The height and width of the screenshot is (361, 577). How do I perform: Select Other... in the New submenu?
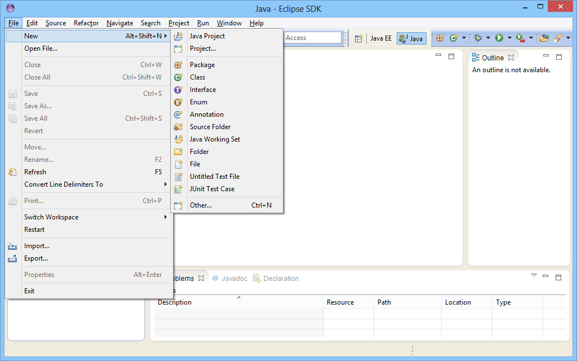coord(227,205)
